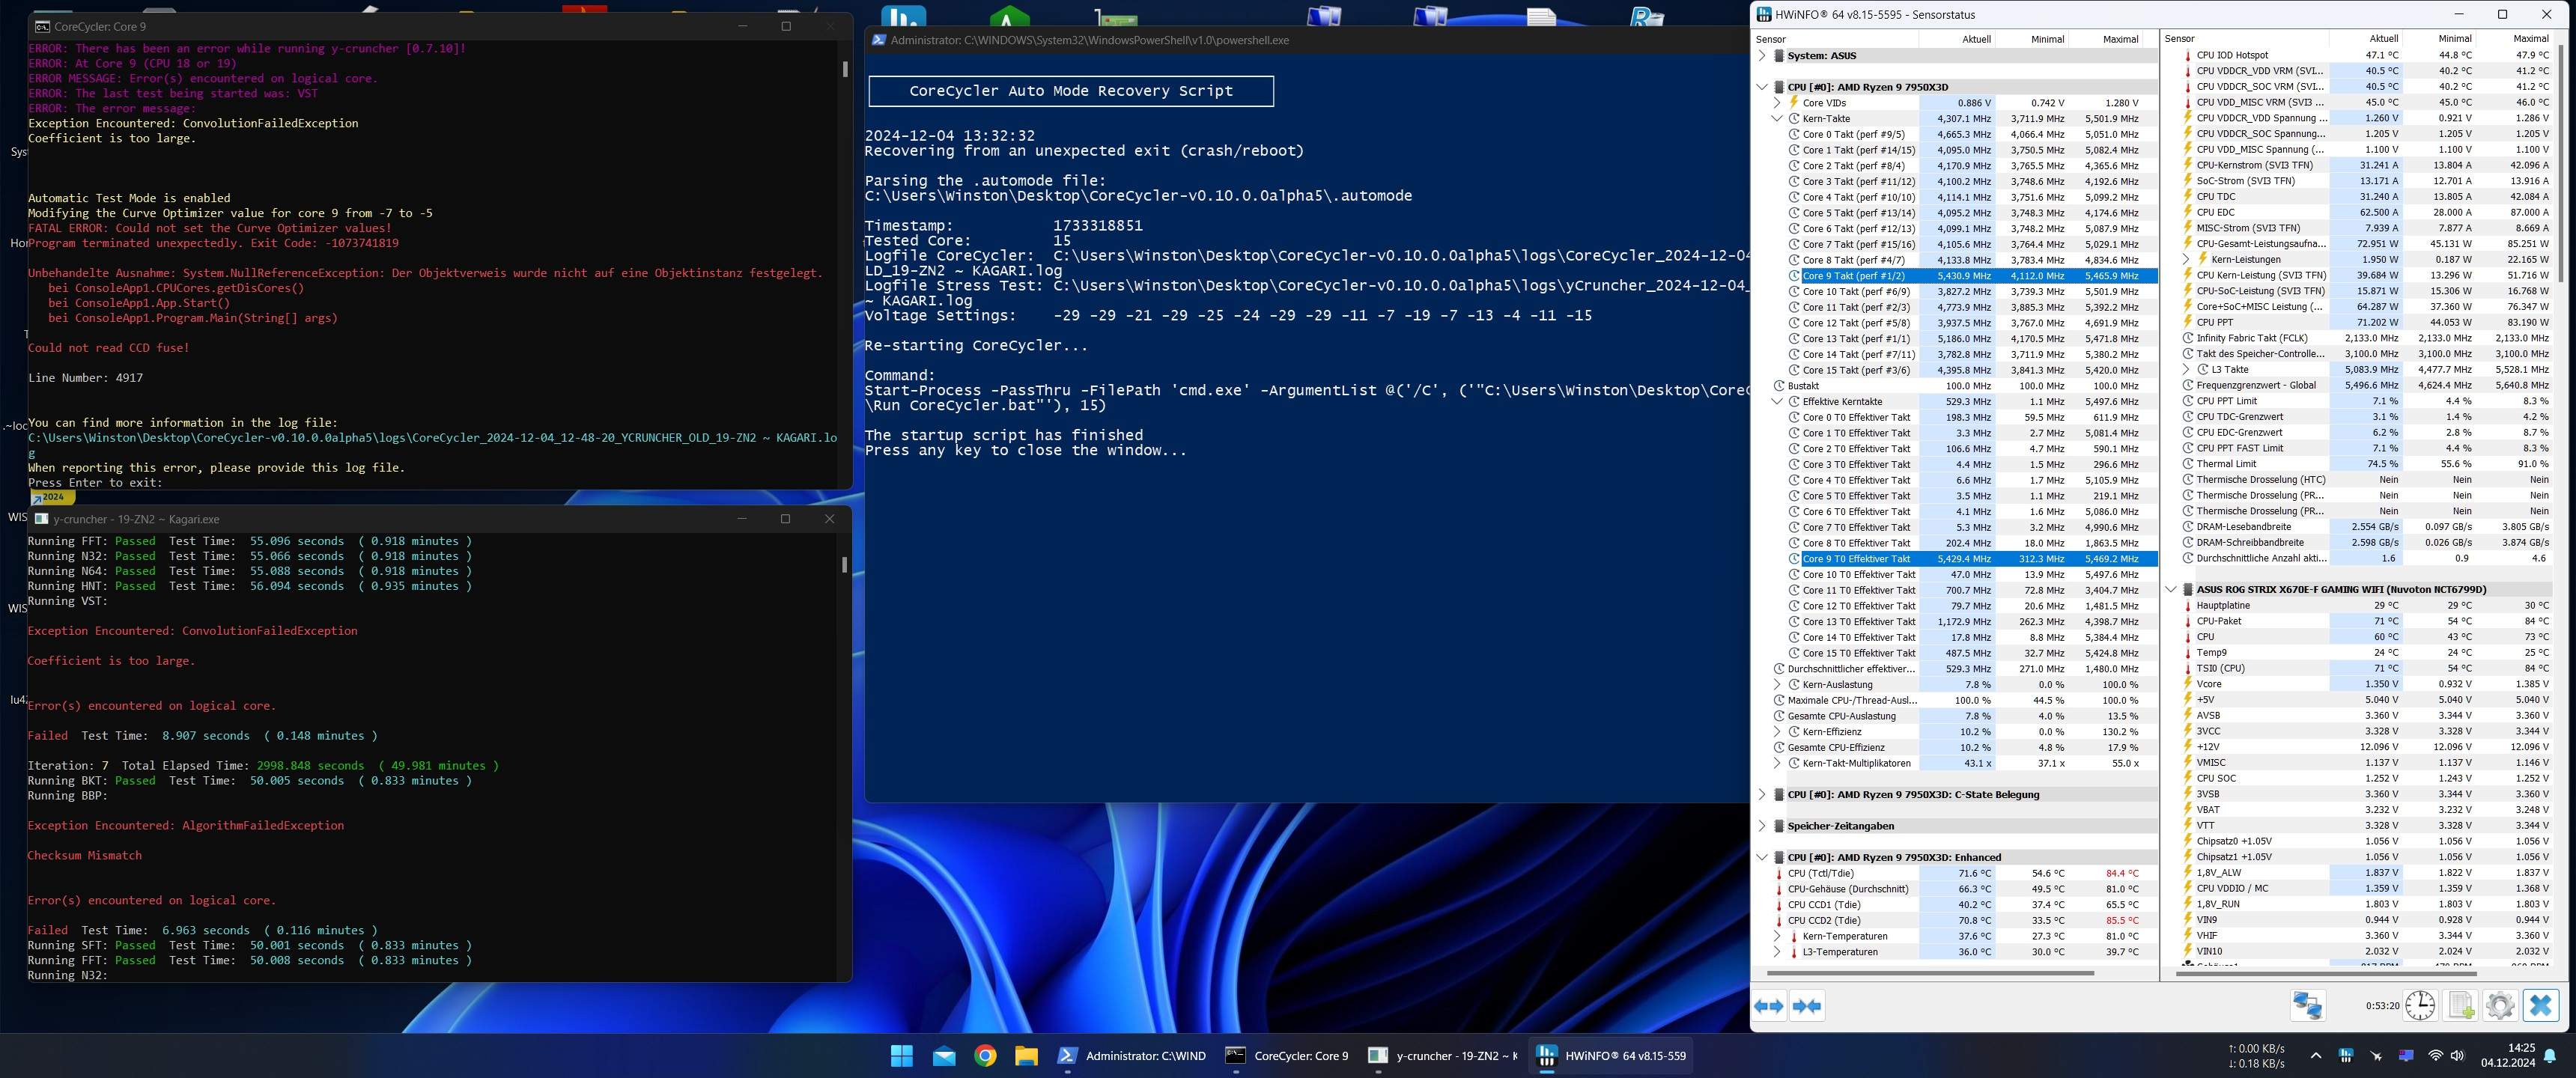The image size is (2576, 1078).
Task: Switch to CoreCycler: Core 9 taskbar item
Action: pos(1288,1056)
